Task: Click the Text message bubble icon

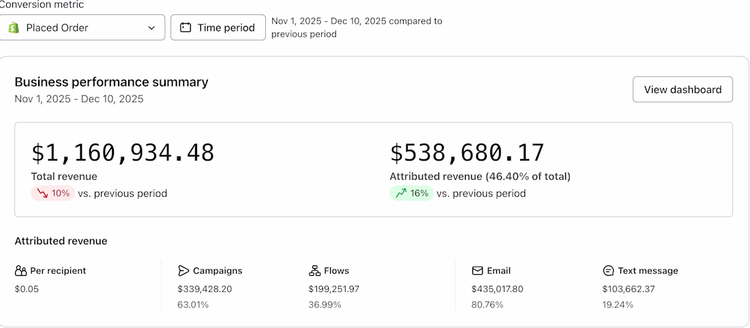Action: tap(608, 271)
